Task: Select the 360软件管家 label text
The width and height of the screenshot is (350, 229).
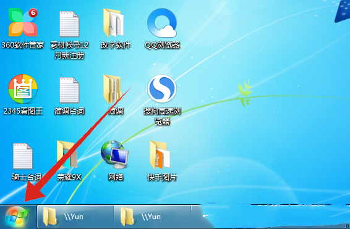Action: coord(23,45)
